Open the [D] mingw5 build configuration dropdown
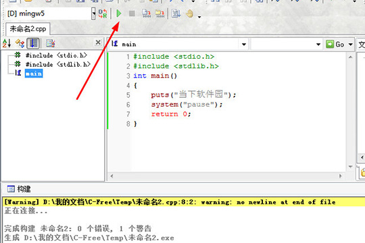 [93, 13]
